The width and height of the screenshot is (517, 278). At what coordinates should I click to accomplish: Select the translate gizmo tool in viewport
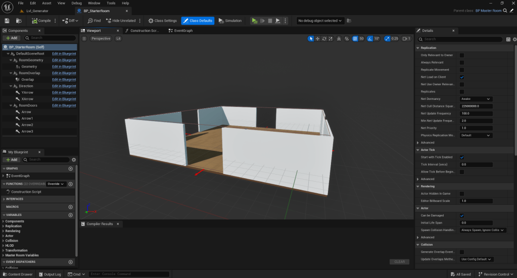click(x=317, y=38)
